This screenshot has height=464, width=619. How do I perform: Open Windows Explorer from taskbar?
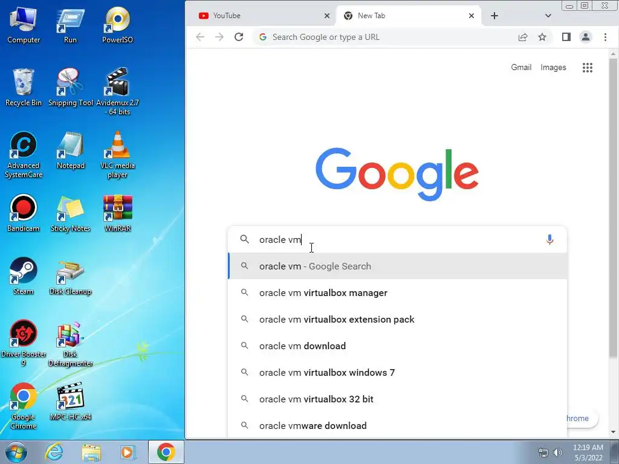(x=91, y=452)
